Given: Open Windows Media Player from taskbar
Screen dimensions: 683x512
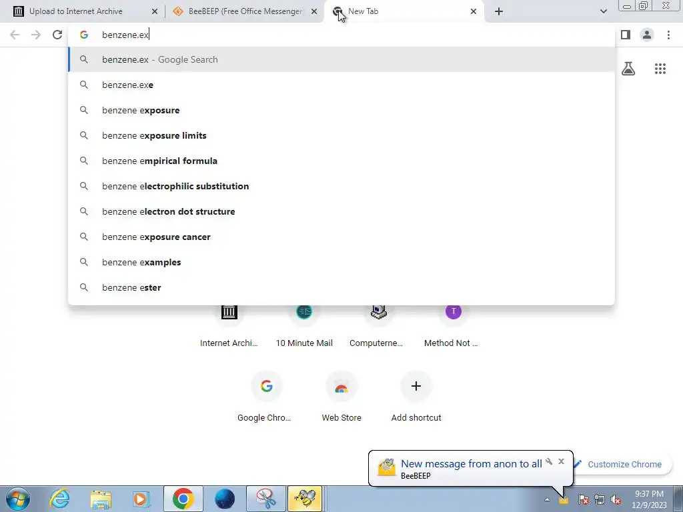Looking at the screenshot, I should tap(141, 499).
